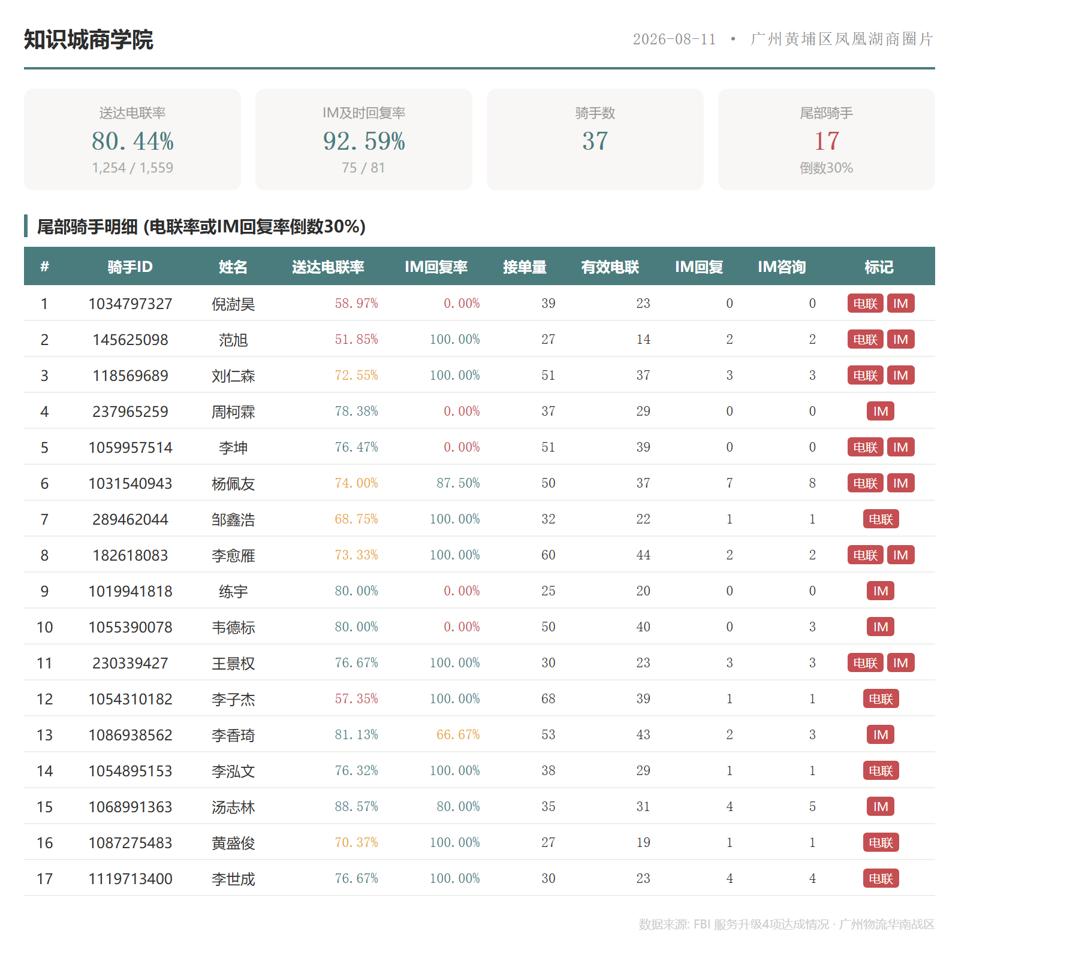The image size is (1079, 956).
Task: Click rider name 汤志林
Action: pos(233,807)
